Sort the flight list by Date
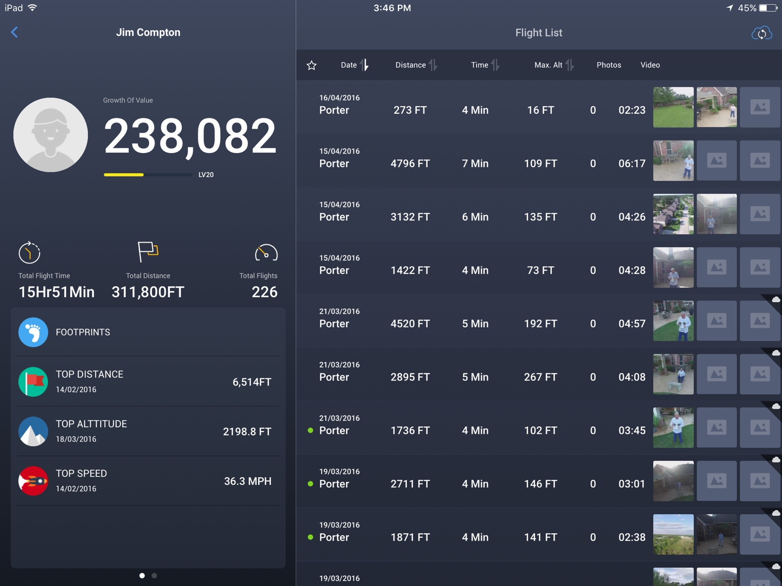This screenshot has width=782, height=586. click(x=354, y=65)
